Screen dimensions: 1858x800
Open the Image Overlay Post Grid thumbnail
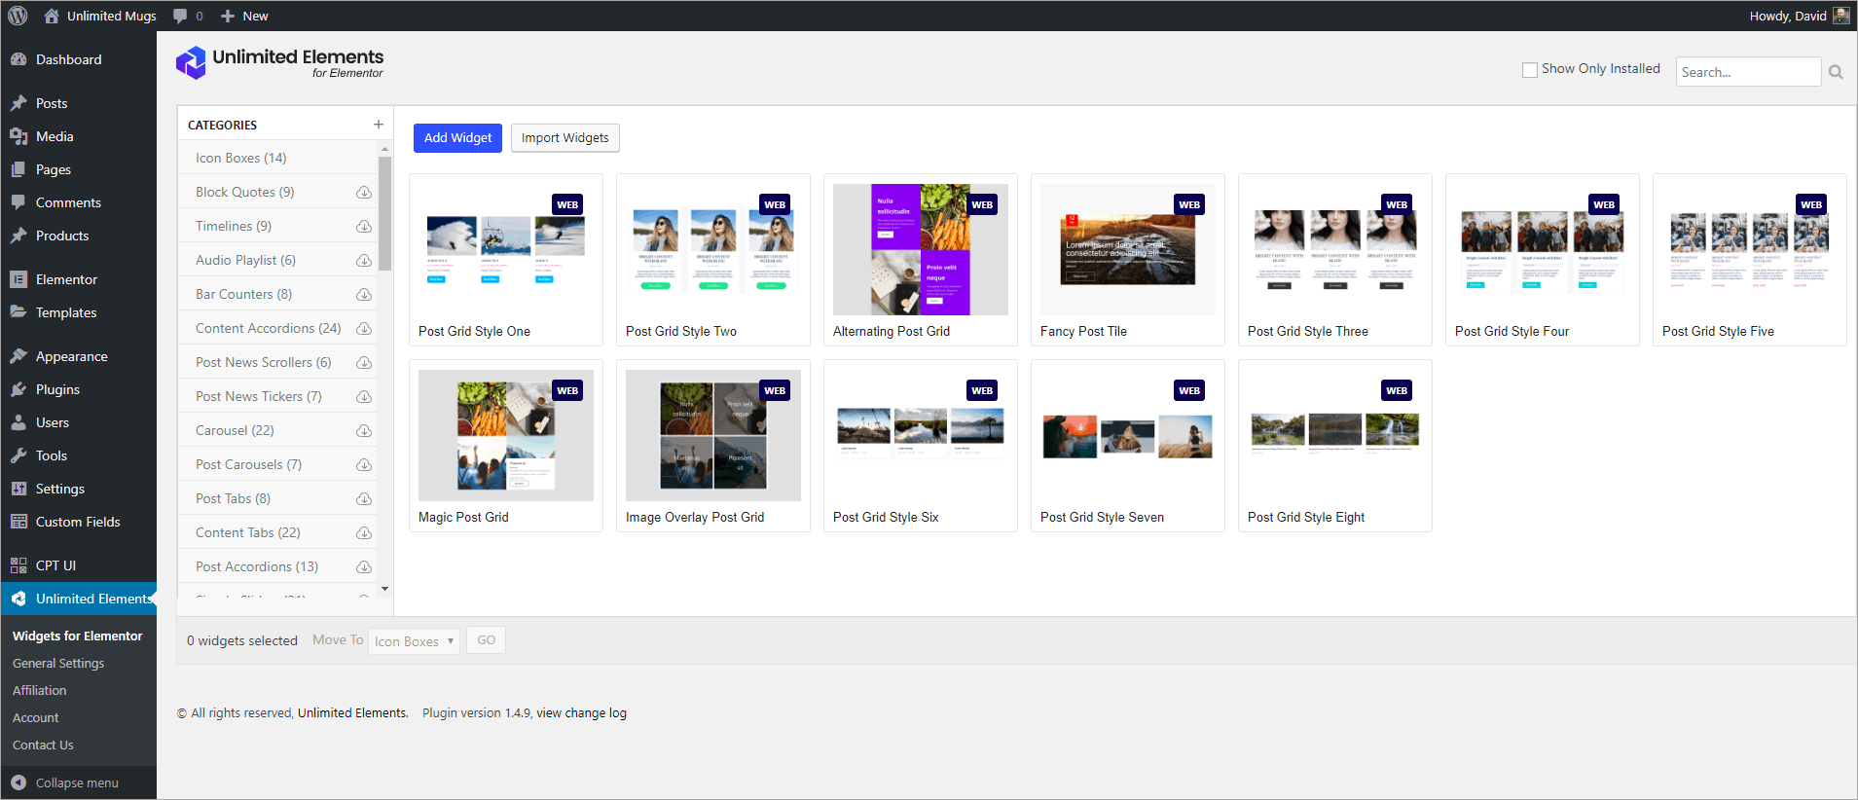(x=713, y=435)
